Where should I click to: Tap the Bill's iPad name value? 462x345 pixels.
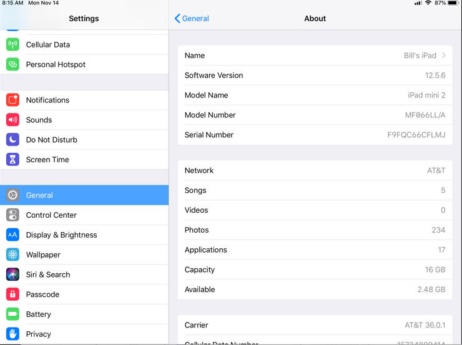[x=420, y=56]
